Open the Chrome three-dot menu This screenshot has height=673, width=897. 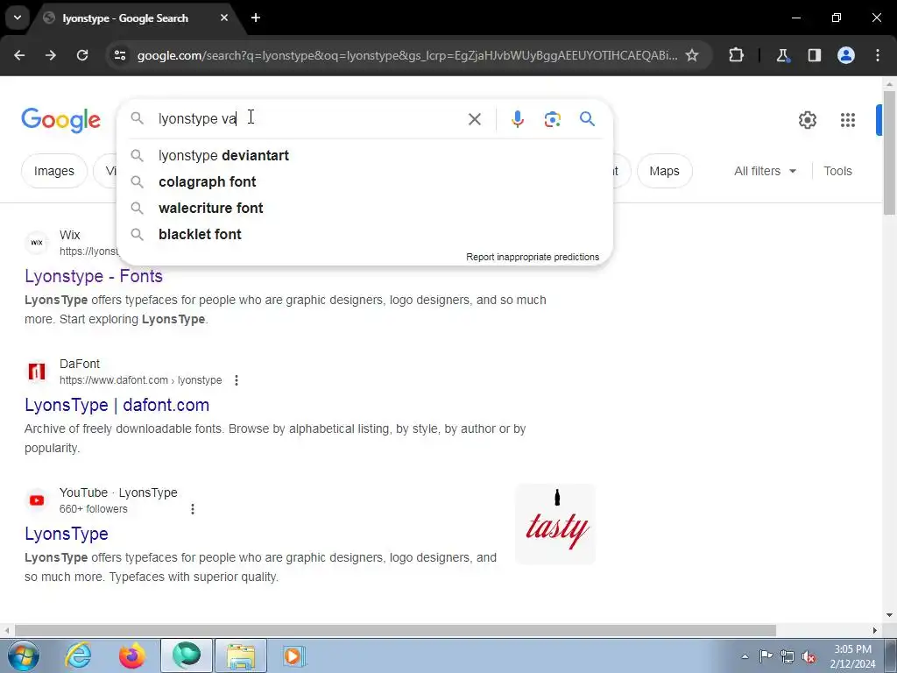878,55
